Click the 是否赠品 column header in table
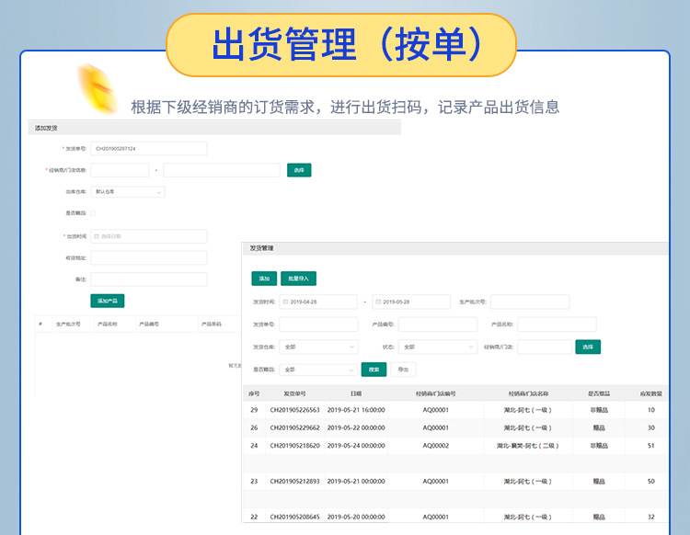The image size is (690, 535). (599, 393)
